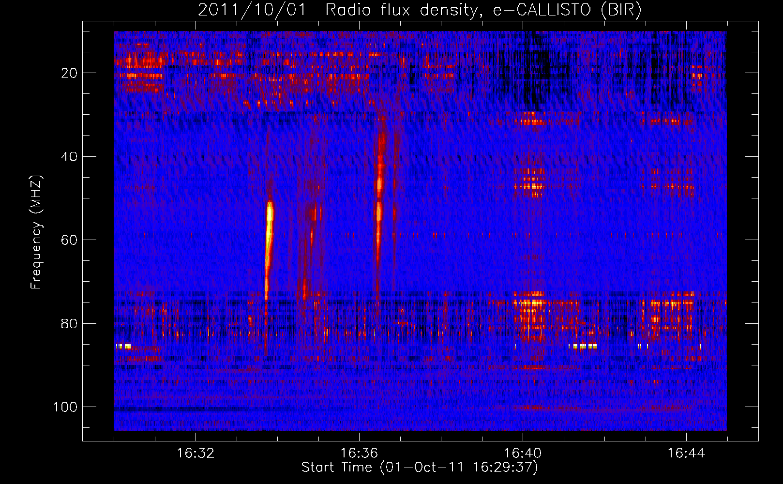Click the date '2011/10/01' in the title
The height and width of the screenshot is (484, 783).
(x=252, y=10)
